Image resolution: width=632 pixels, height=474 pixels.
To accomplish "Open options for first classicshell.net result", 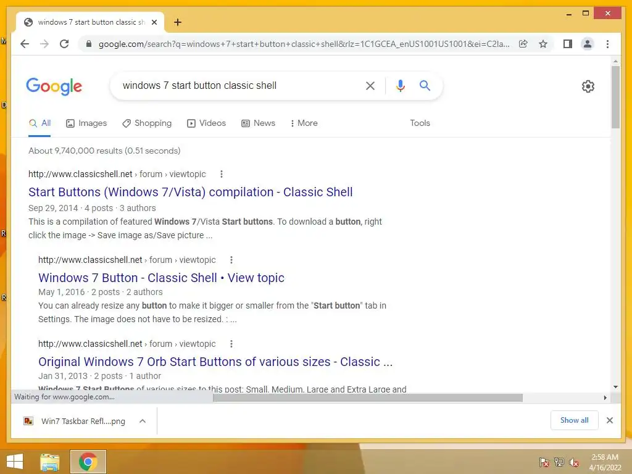I will [222, 174].
